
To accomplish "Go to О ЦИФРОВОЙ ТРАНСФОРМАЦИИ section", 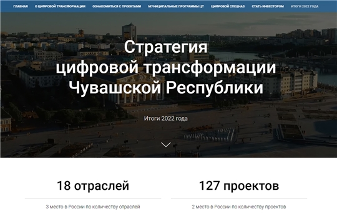I will (x=60, y=6).
